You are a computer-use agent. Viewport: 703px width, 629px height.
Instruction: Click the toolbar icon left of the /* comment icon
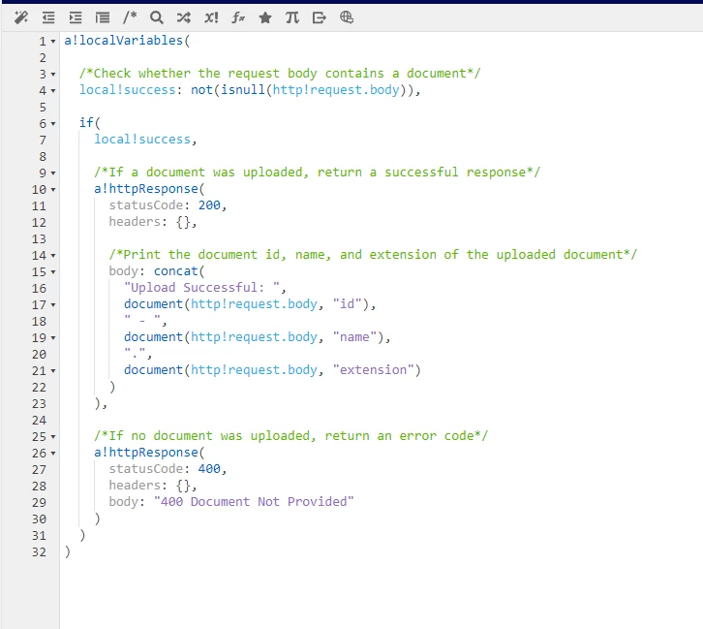103,17
